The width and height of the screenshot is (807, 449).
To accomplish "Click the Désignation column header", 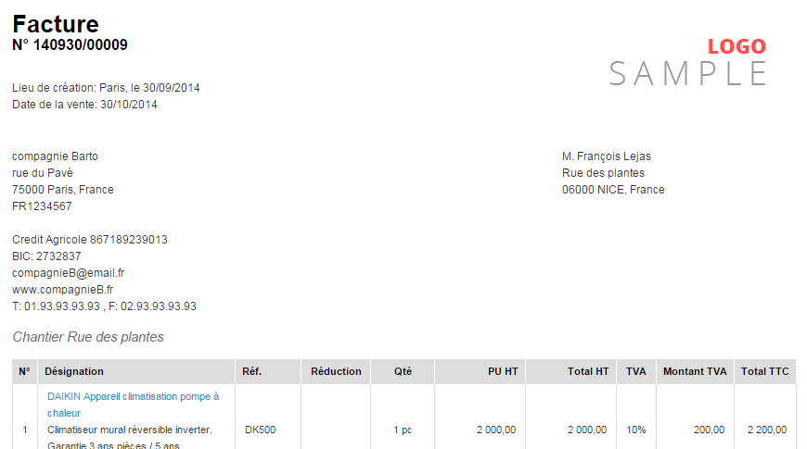I will [74, 371].
